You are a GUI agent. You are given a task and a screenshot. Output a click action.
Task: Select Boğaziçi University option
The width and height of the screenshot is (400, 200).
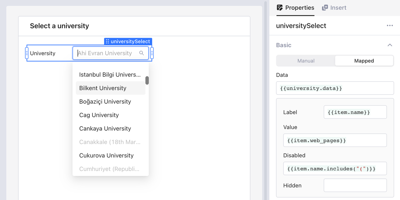105,102
